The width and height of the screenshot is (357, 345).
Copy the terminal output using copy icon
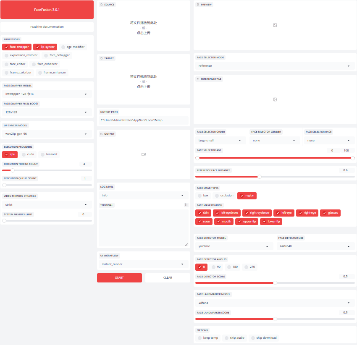point(186,205)
